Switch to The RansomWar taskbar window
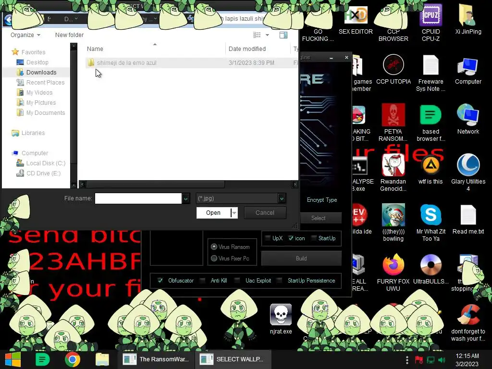Viewport: 492px width, 369px height. click(156, 359)
